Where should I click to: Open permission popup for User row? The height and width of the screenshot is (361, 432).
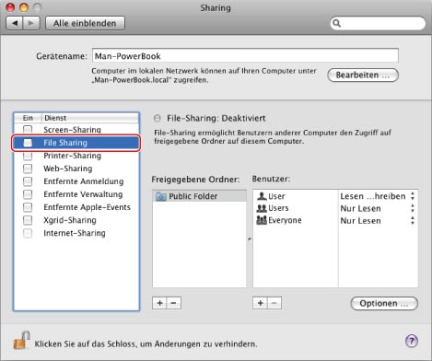pos(413,196)
